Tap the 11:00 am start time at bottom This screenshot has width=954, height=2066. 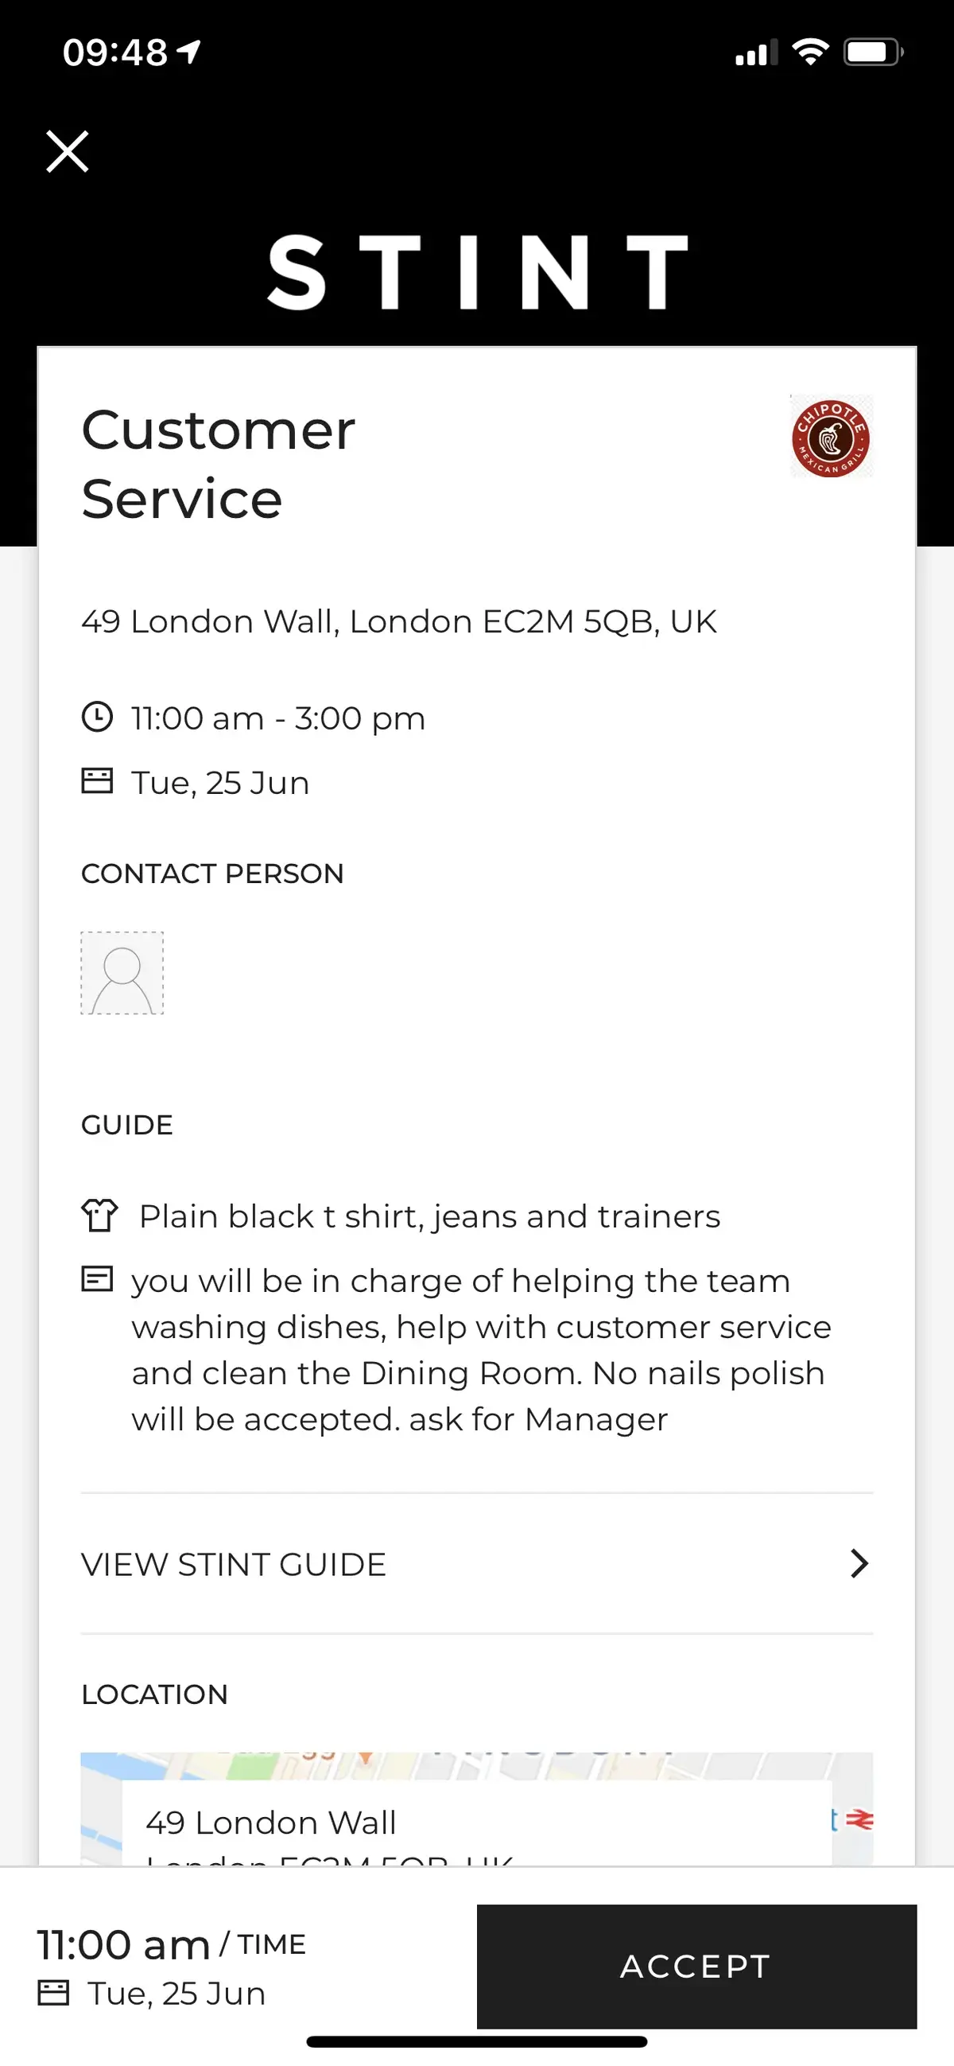click(x=123, y=1945)
